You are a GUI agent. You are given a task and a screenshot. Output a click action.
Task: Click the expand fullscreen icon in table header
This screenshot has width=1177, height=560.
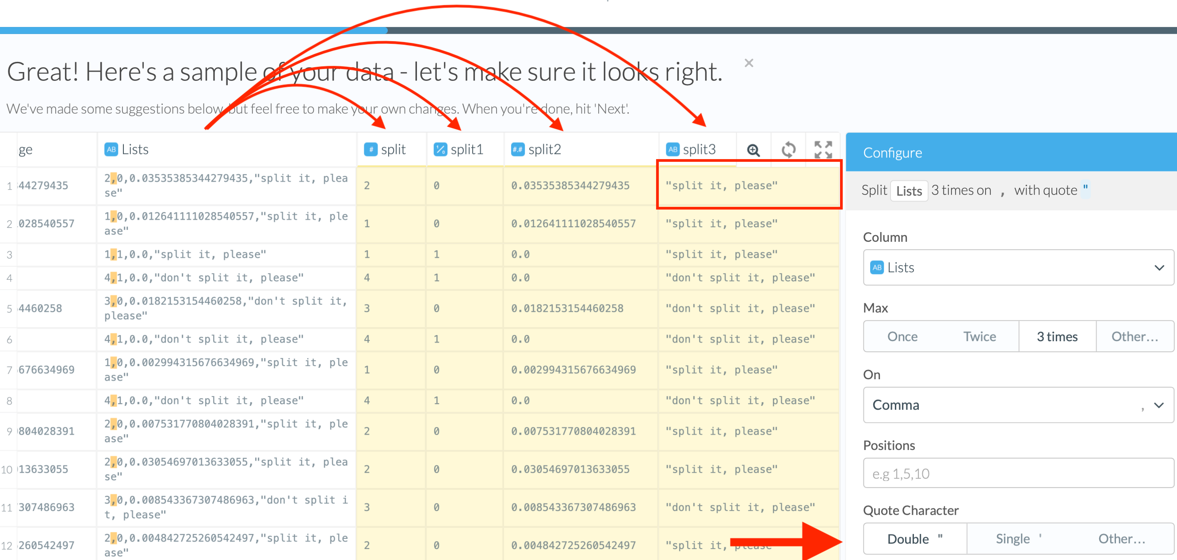click(823, 150)
